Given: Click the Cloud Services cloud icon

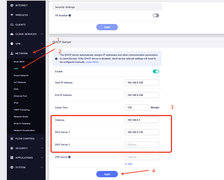Looking at the screenshot, I should [x=12, y=34].
